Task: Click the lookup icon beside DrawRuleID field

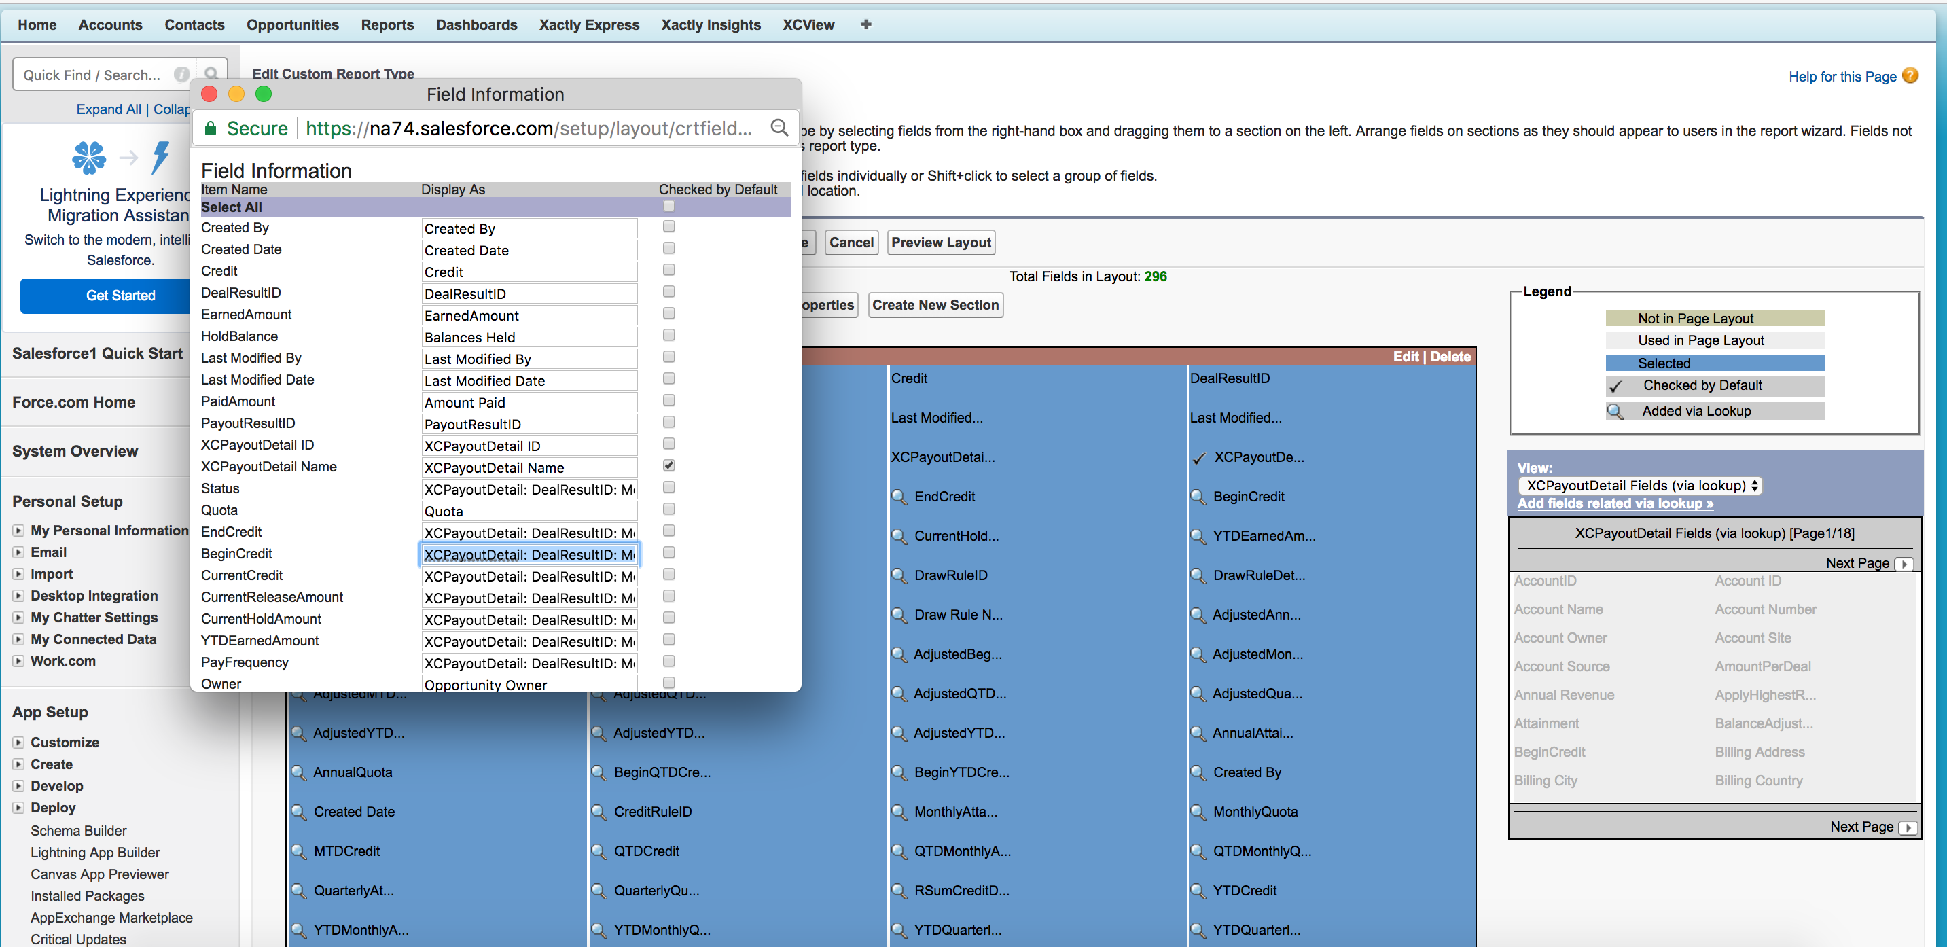Action: point(899,576)
